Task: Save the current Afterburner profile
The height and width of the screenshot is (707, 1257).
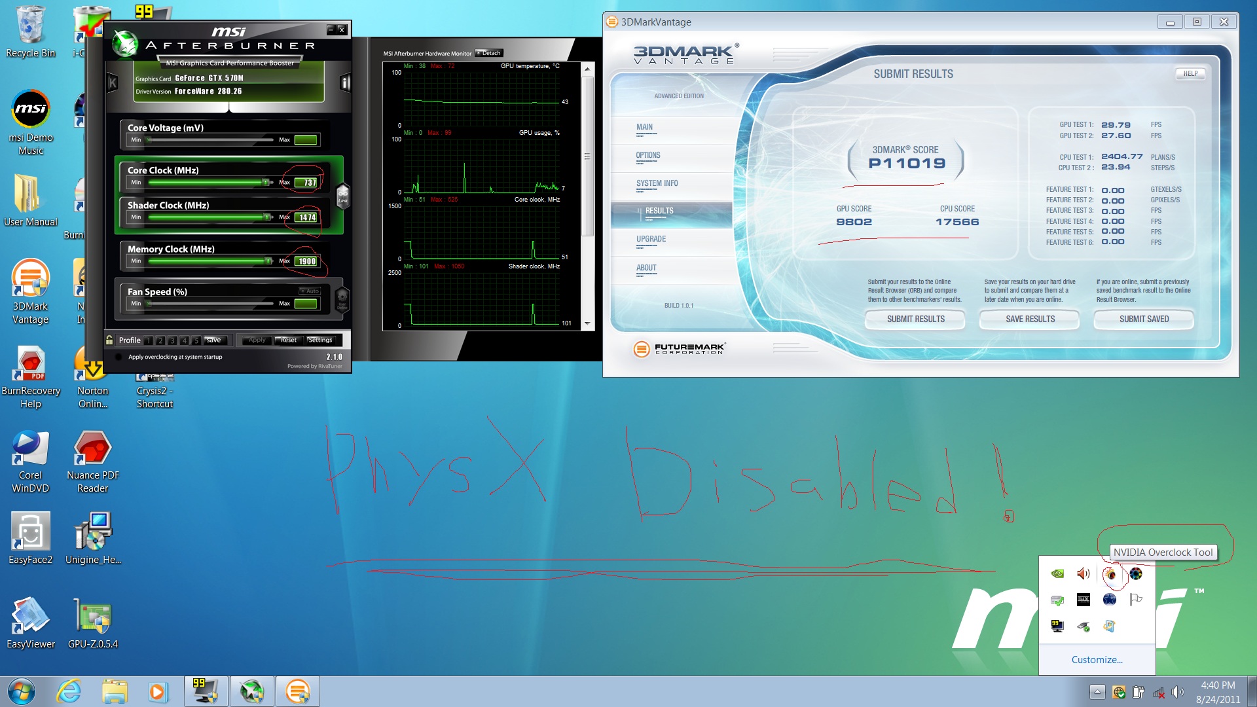Action: (x=214, y=340)
